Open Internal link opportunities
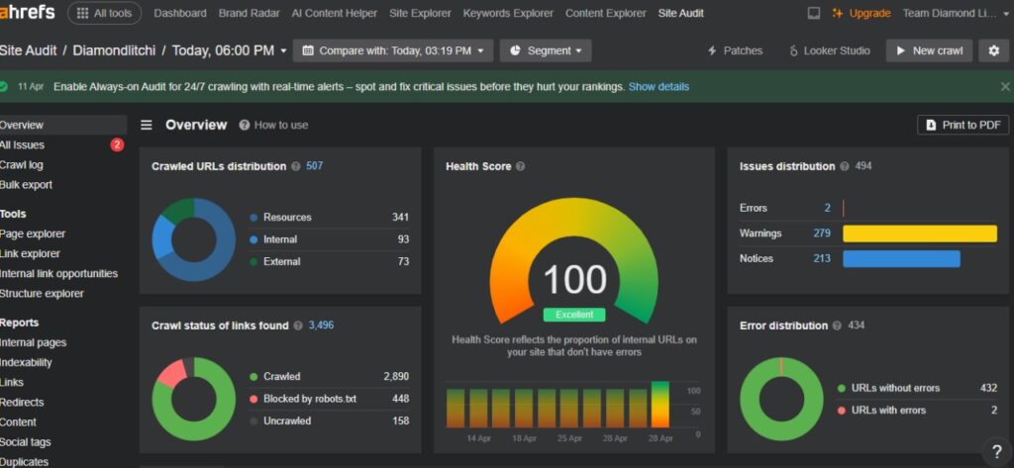Viewport: 1014px width, 468px height. 58,273
